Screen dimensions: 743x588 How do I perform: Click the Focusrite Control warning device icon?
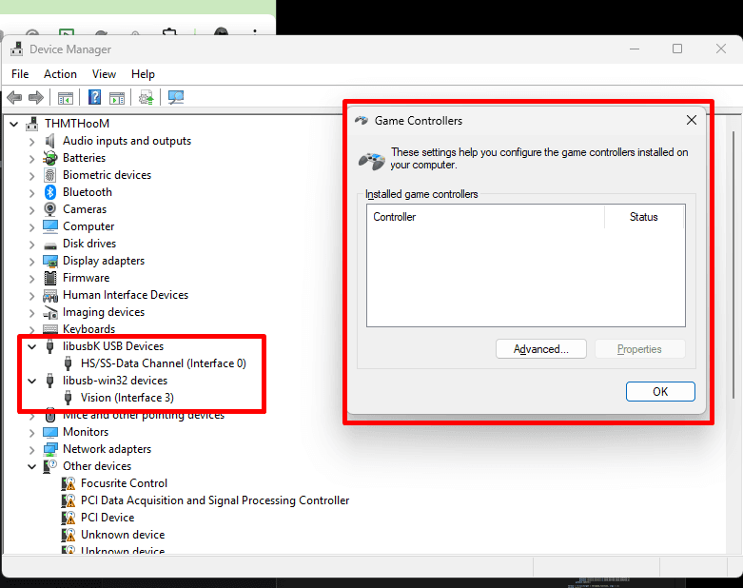tap(68, 483)
